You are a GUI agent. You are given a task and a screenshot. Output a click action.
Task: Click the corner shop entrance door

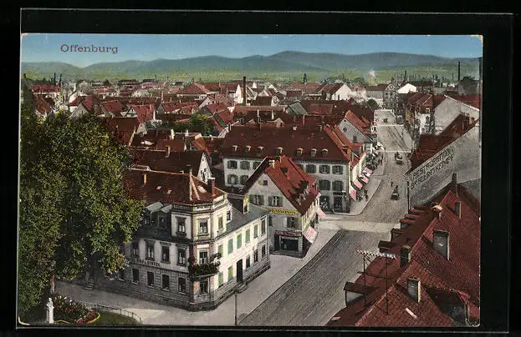[288, 244]
